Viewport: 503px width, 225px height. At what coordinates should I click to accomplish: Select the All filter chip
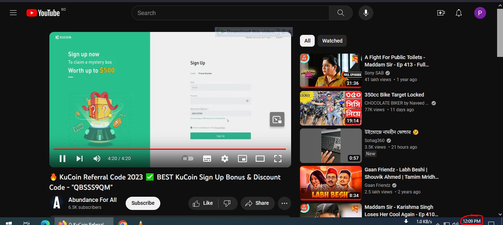(307, 41)
